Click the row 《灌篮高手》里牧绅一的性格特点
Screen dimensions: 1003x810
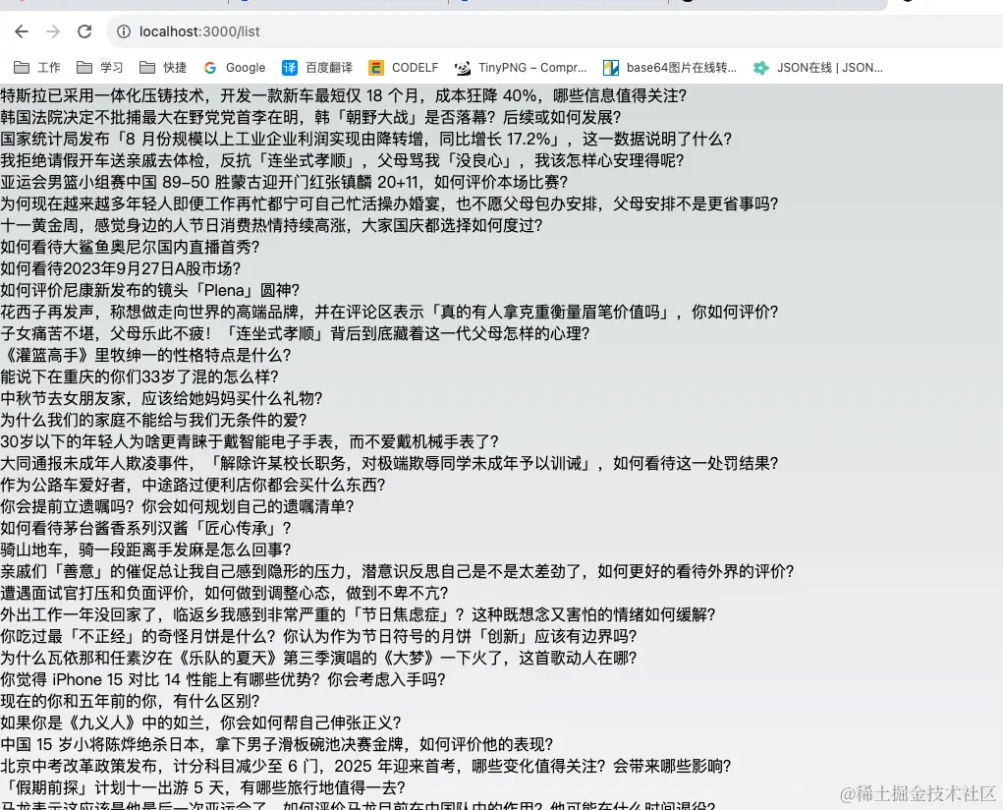point(145,356)
